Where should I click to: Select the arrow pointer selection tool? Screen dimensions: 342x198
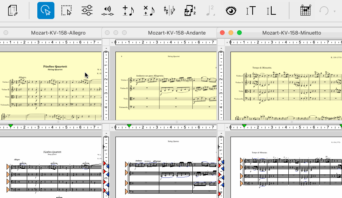pyautogui.click(x=46, y=10)
